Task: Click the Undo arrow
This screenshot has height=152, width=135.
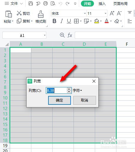Action: click(x=60, y=4)
